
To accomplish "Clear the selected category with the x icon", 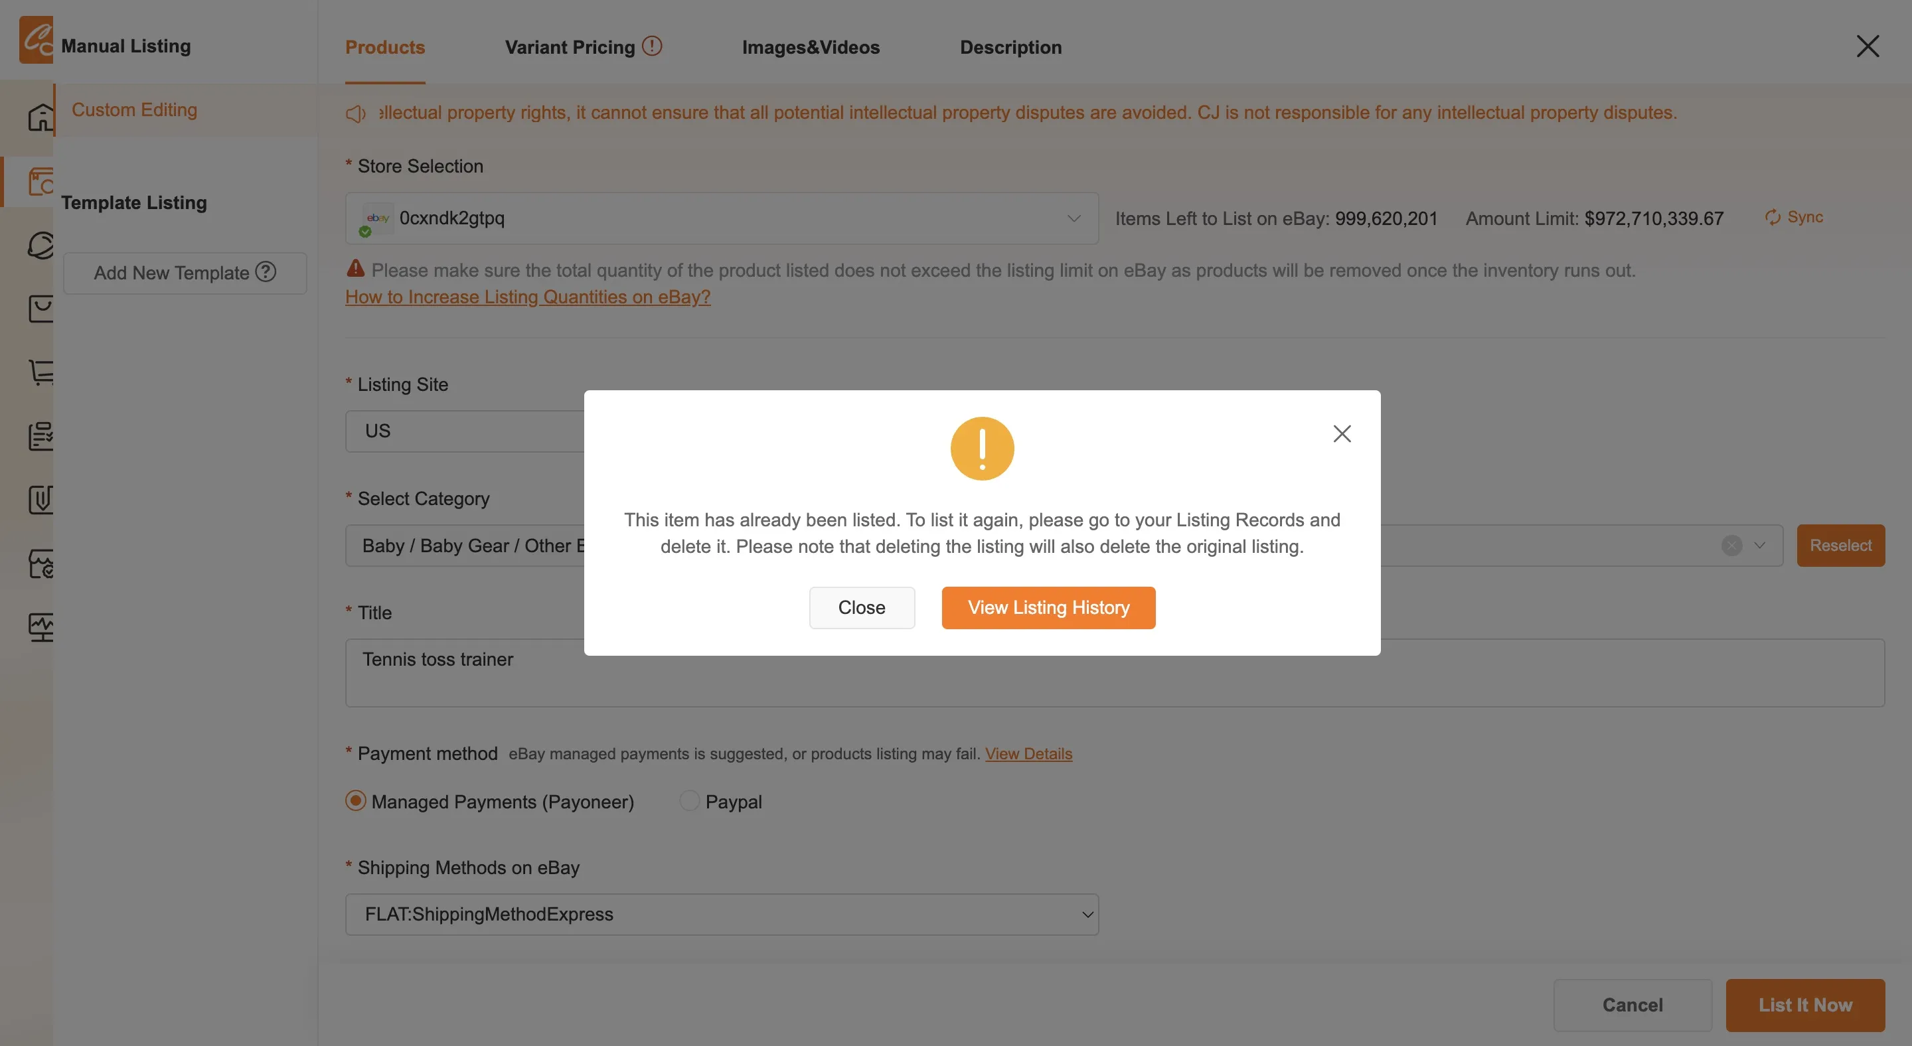I will click(1731, 546).
